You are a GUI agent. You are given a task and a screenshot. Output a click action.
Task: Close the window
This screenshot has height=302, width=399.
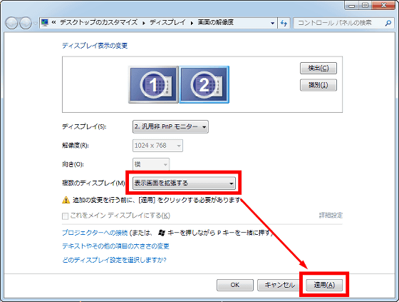[383, 6]
